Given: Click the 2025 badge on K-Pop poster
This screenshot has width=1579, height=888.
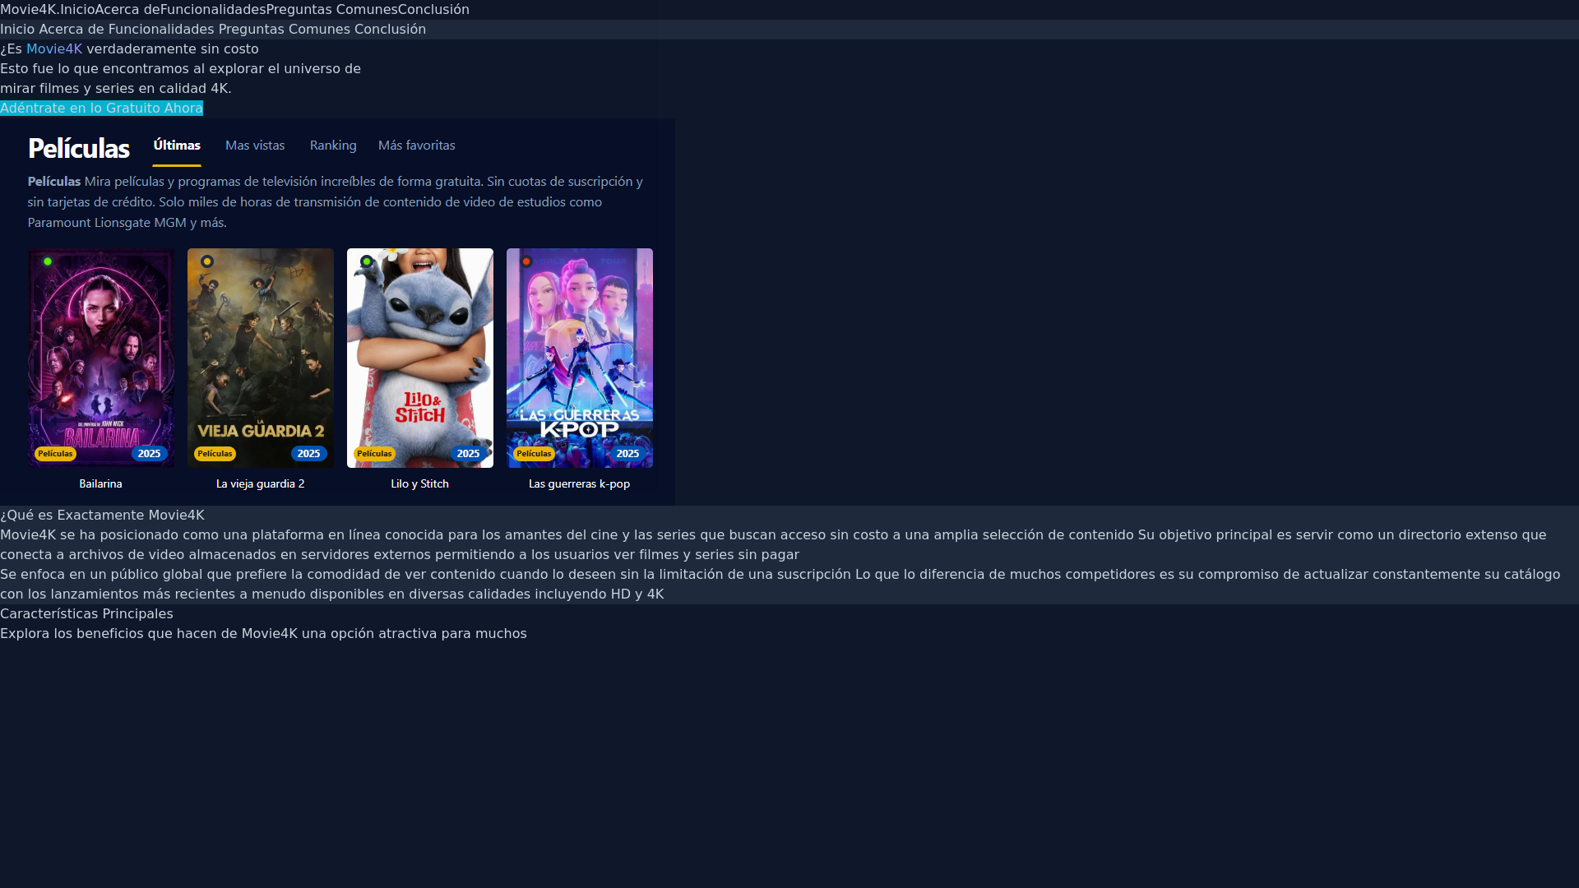Looking at the screenshot, I should click(628, 454).
